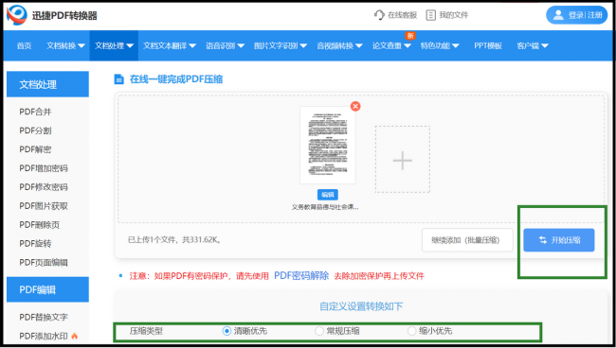The image size is (616, 348).
Task: Click the 开始压缩 button
Action: (x=558, y=240)
